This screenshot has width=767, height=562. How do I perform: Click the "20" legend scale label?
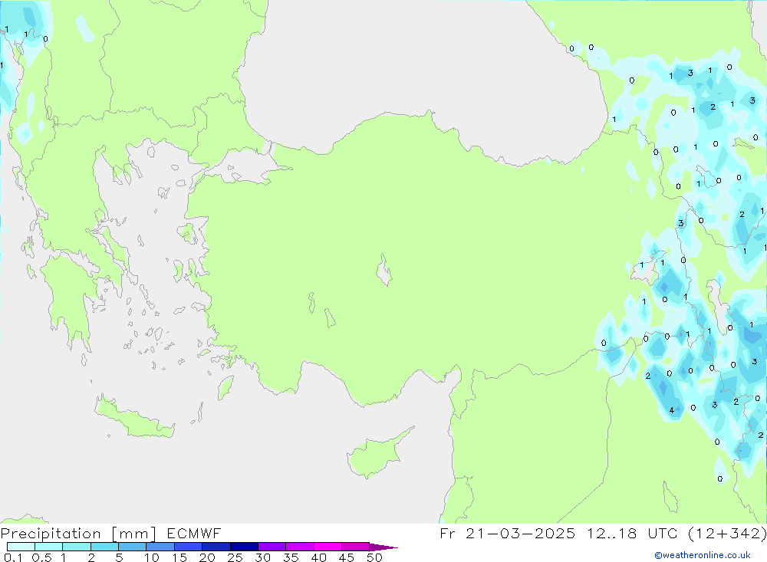coord(207,557)
